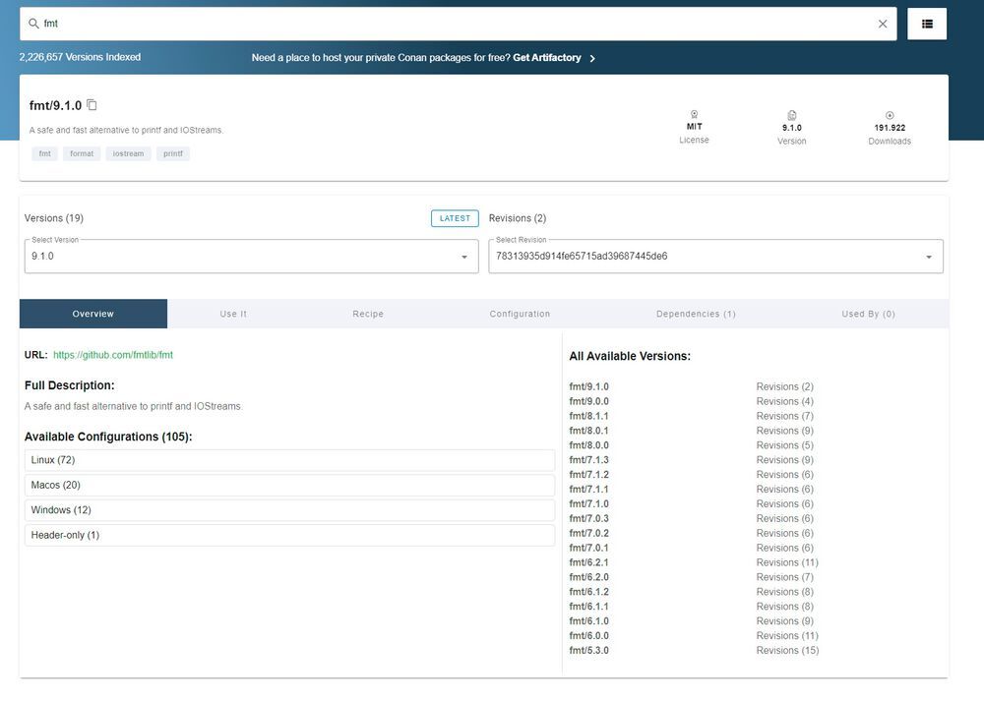Switch to the Used By (0) tab

[x=868, y=314]
